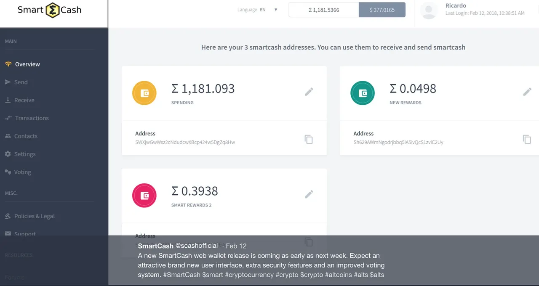This screenshot has height=286, width=539.
Task: Copy the Spending address
Action: 309,139
